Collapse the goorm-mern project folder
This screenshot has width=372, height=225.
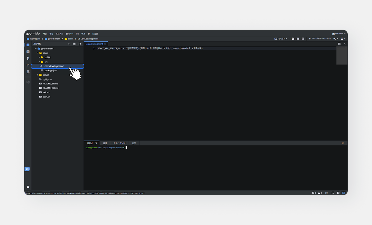(36, 49)
